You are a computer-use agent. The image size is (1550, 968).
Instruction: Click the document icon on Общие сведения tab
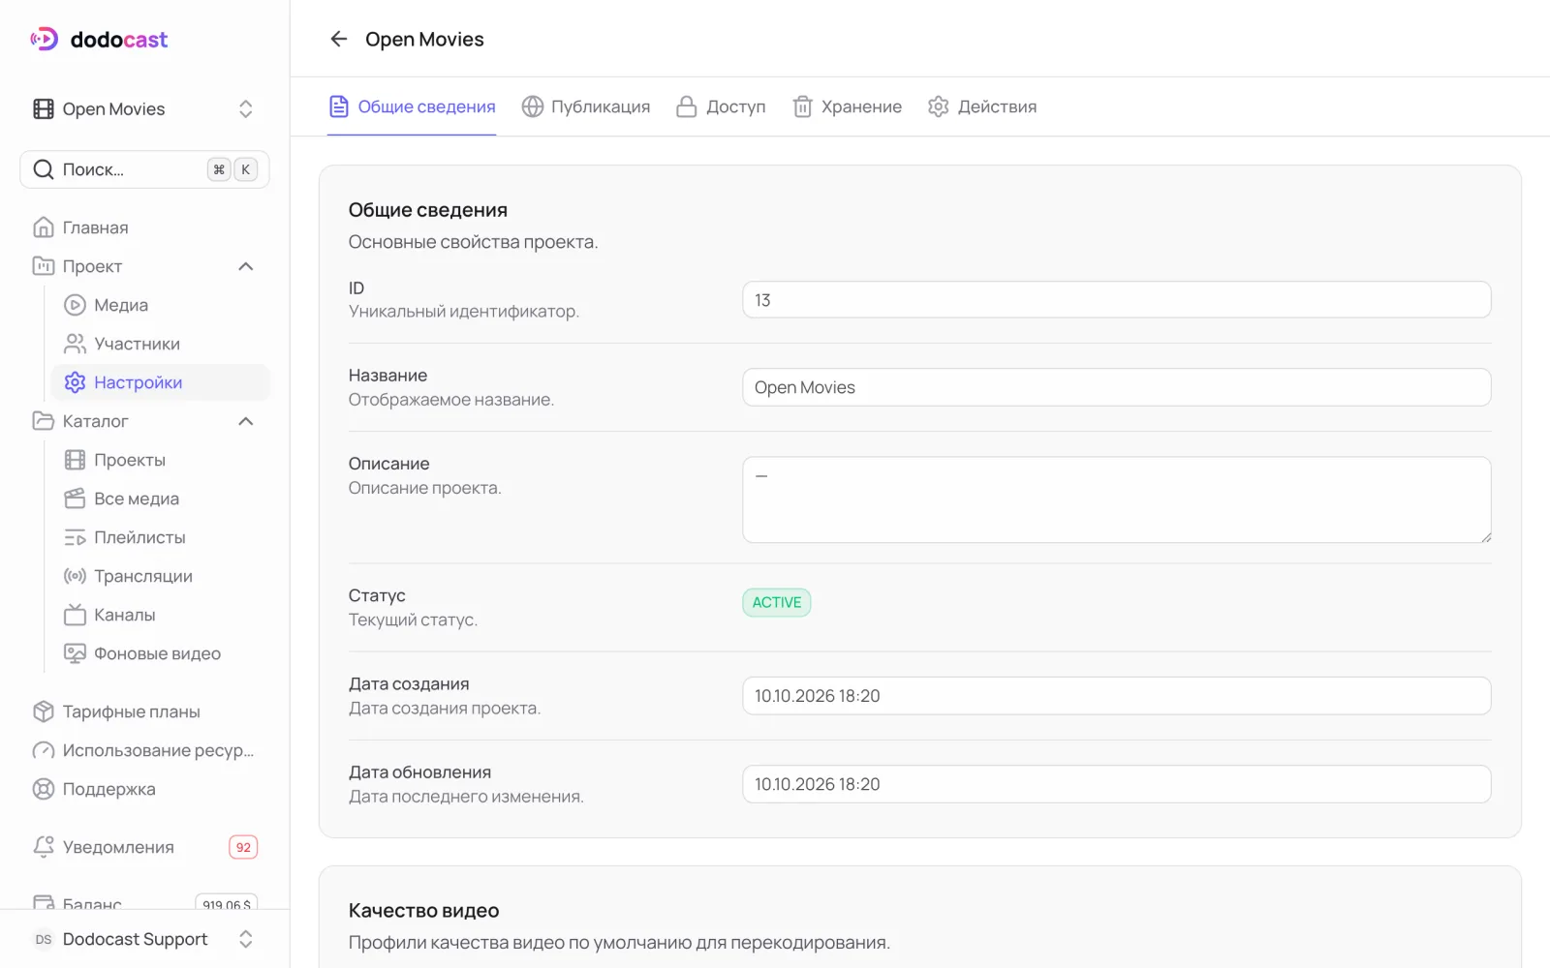pyautogui.click(x=339, y=106)
